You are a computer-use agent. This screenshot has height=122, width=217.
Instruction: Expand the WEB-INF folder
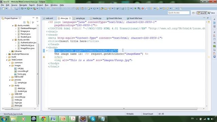coord(10,94)
